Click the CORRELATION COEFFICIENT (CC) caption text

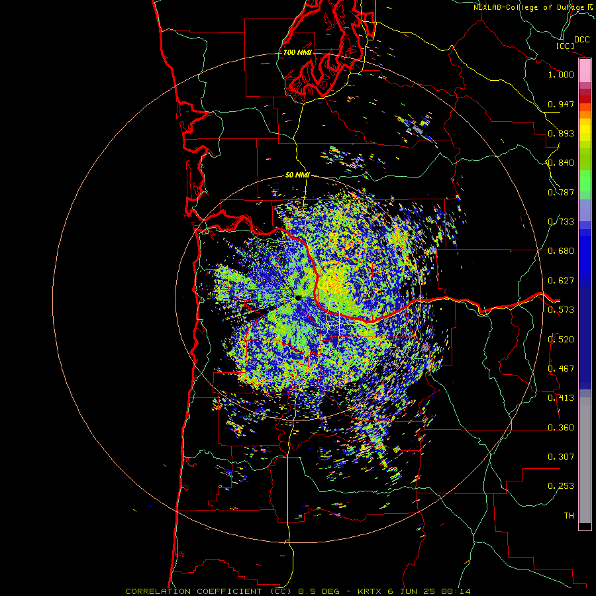[x=209, y=591]
